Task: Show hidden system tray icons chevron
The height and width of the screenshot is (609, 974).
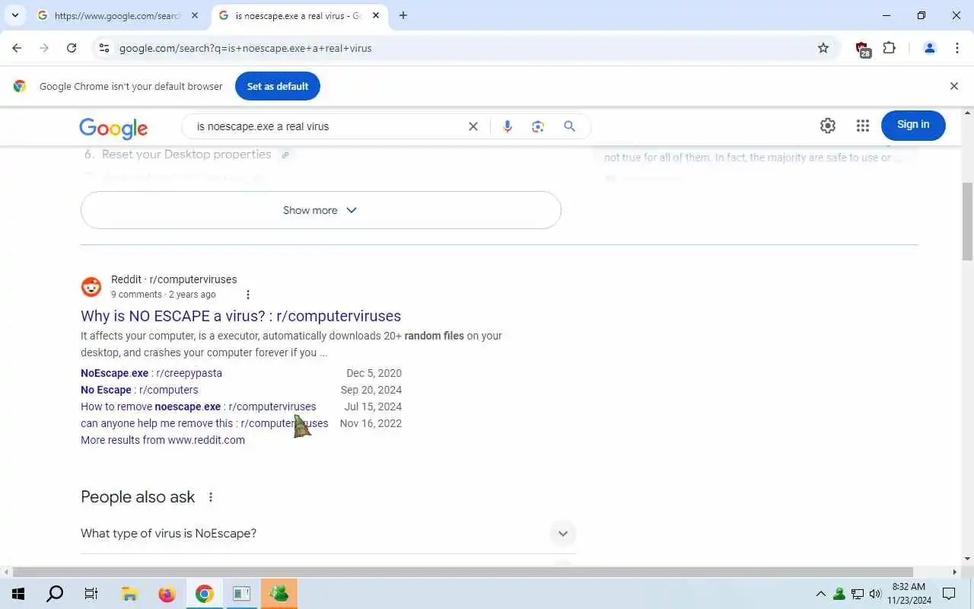Action: [821, 594]
